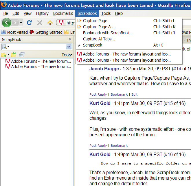Screen dimensions: 191x186
Task: Choose Capture Page As... menu entry
Action: (129, 27)
